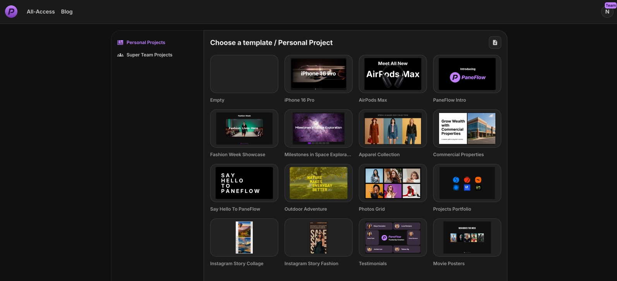617x281 pixels.
Task: Click the Personal Projects dashboard icon
Action: pyautogui.click(x=120, y=43)
